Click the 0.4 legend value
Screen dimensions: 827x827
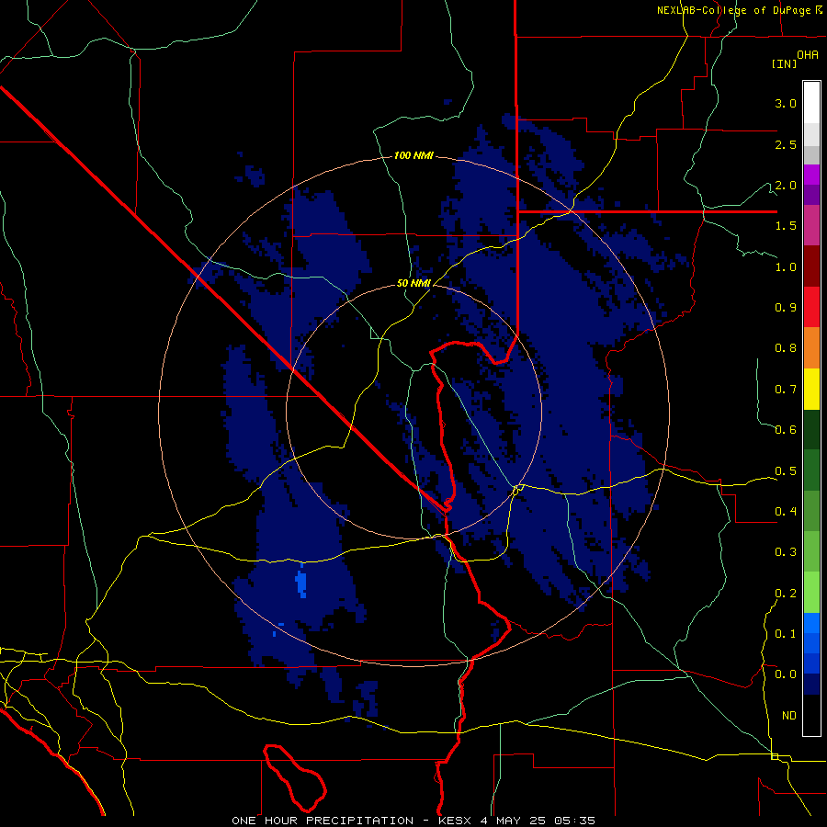[x=786, y=511]
